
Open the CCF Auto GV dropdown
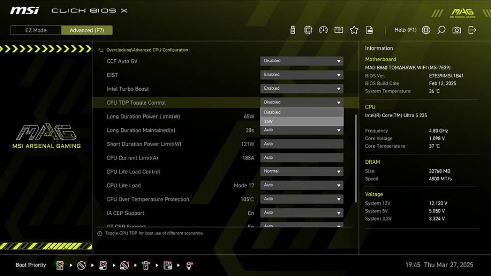tap(302, 61)
